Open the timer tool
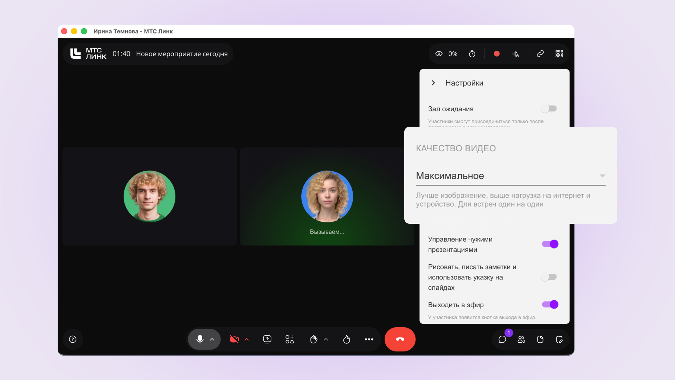Screen dimensions: 675x380 (472, 54)
